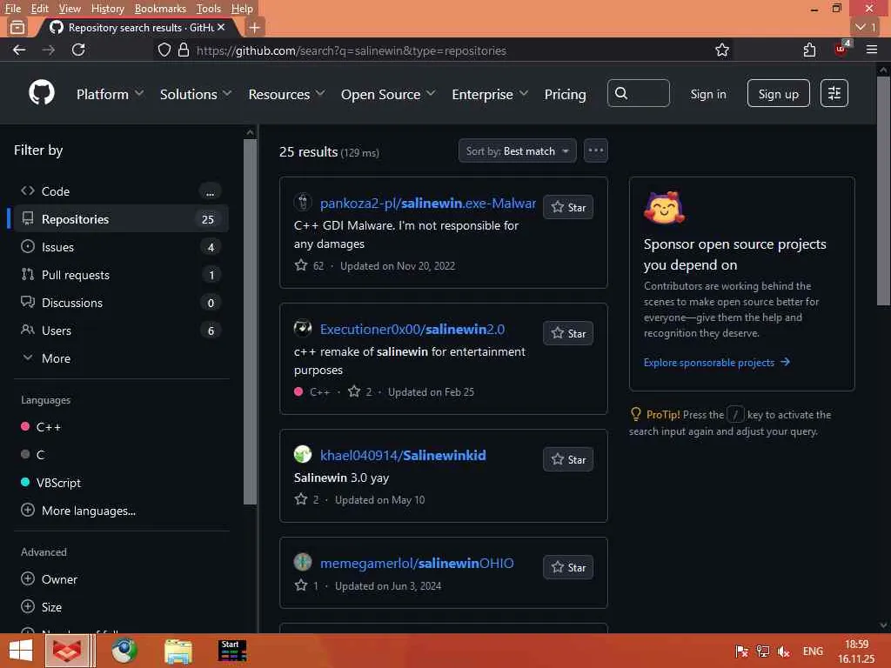Open the File menu
891x668 pixels.
[12, 9]
